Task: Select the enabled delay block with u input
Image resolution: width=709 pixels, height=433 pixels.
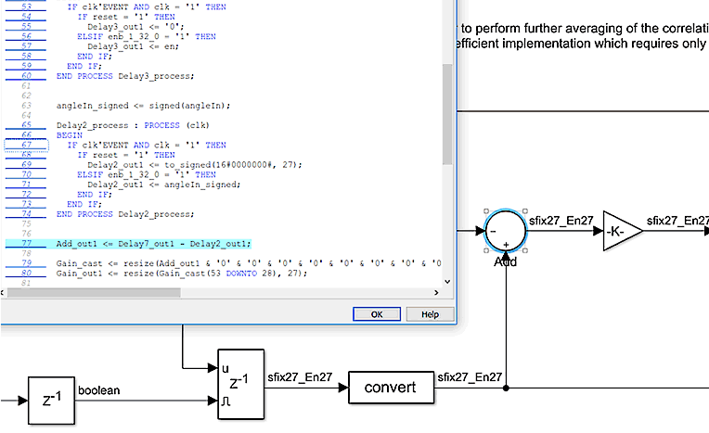Action: (240, 385)
